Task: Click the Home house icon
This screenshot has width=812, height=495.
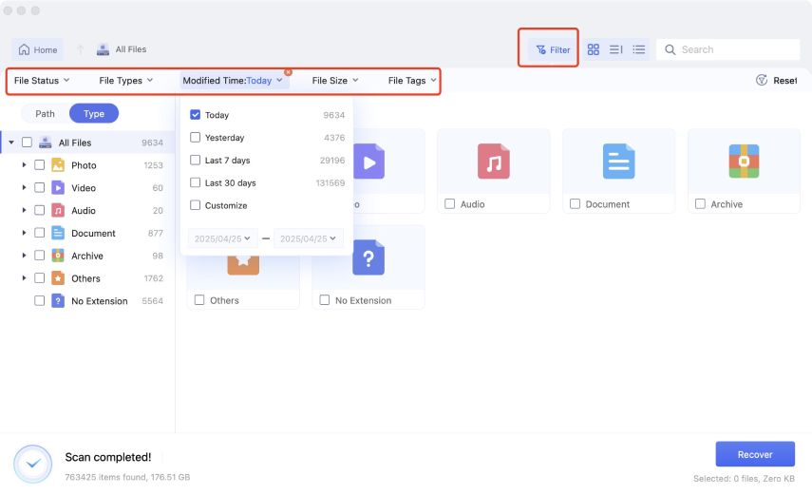Action: (x=24, y=49)
